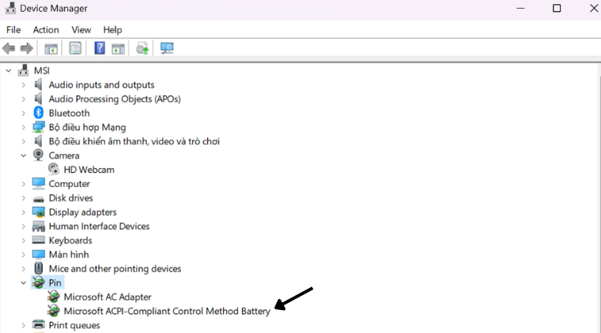The width and height of the screenshot is (601, 333).
Task: Click the Bluetooth device icon
Action: [x=39, y=113]
